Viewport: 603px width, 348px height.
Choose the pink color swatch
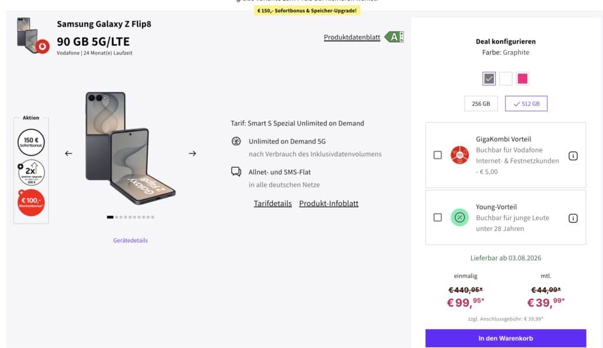(x=522, y=78)
